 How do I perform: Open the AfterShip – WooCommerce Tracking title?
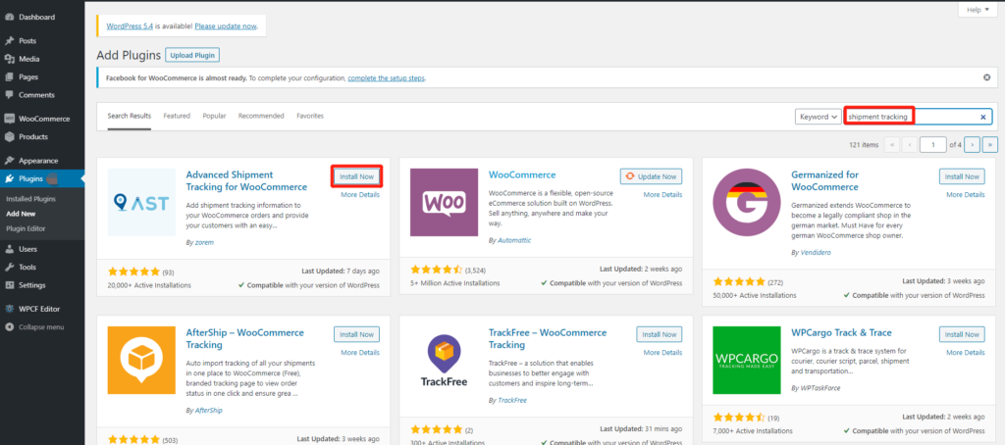pos(244,339)
